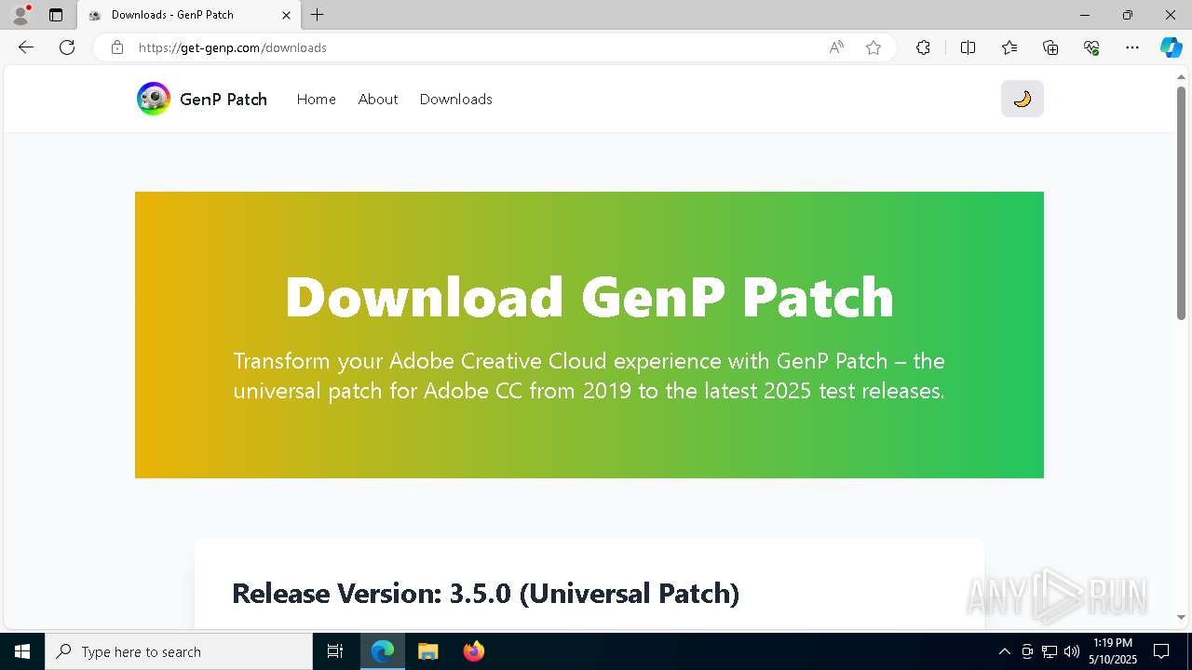The width and height of the screenshot is (1192, 670).
Task: Open the Extensions puzzle icon
Action: pyautogui.click(x=923, y=47)
